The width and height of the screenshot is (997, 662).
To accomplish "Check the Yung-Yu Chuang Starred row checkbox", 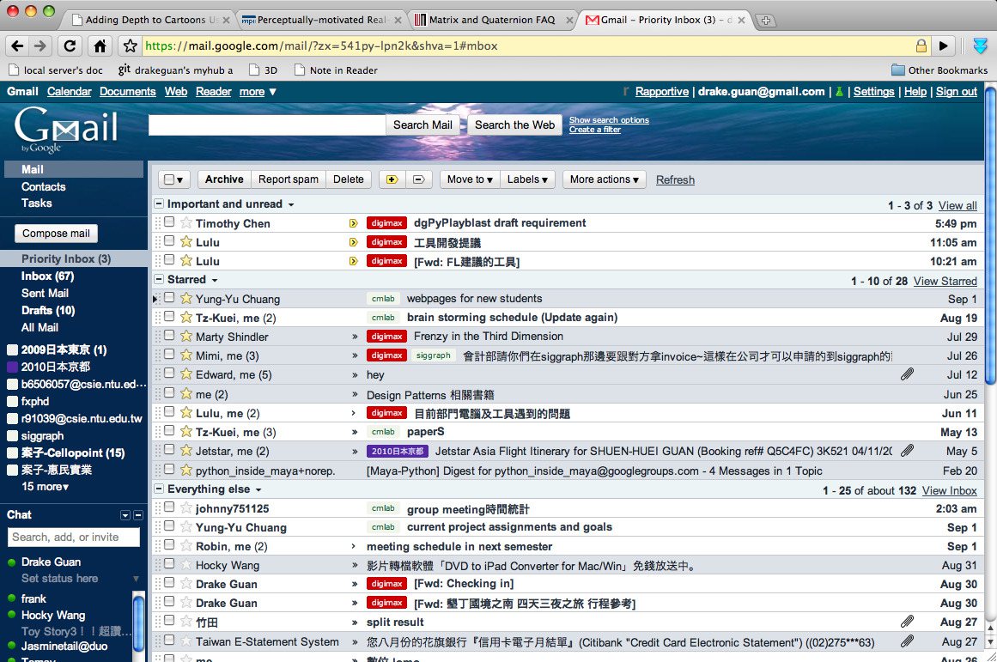I will coord(169,297).
